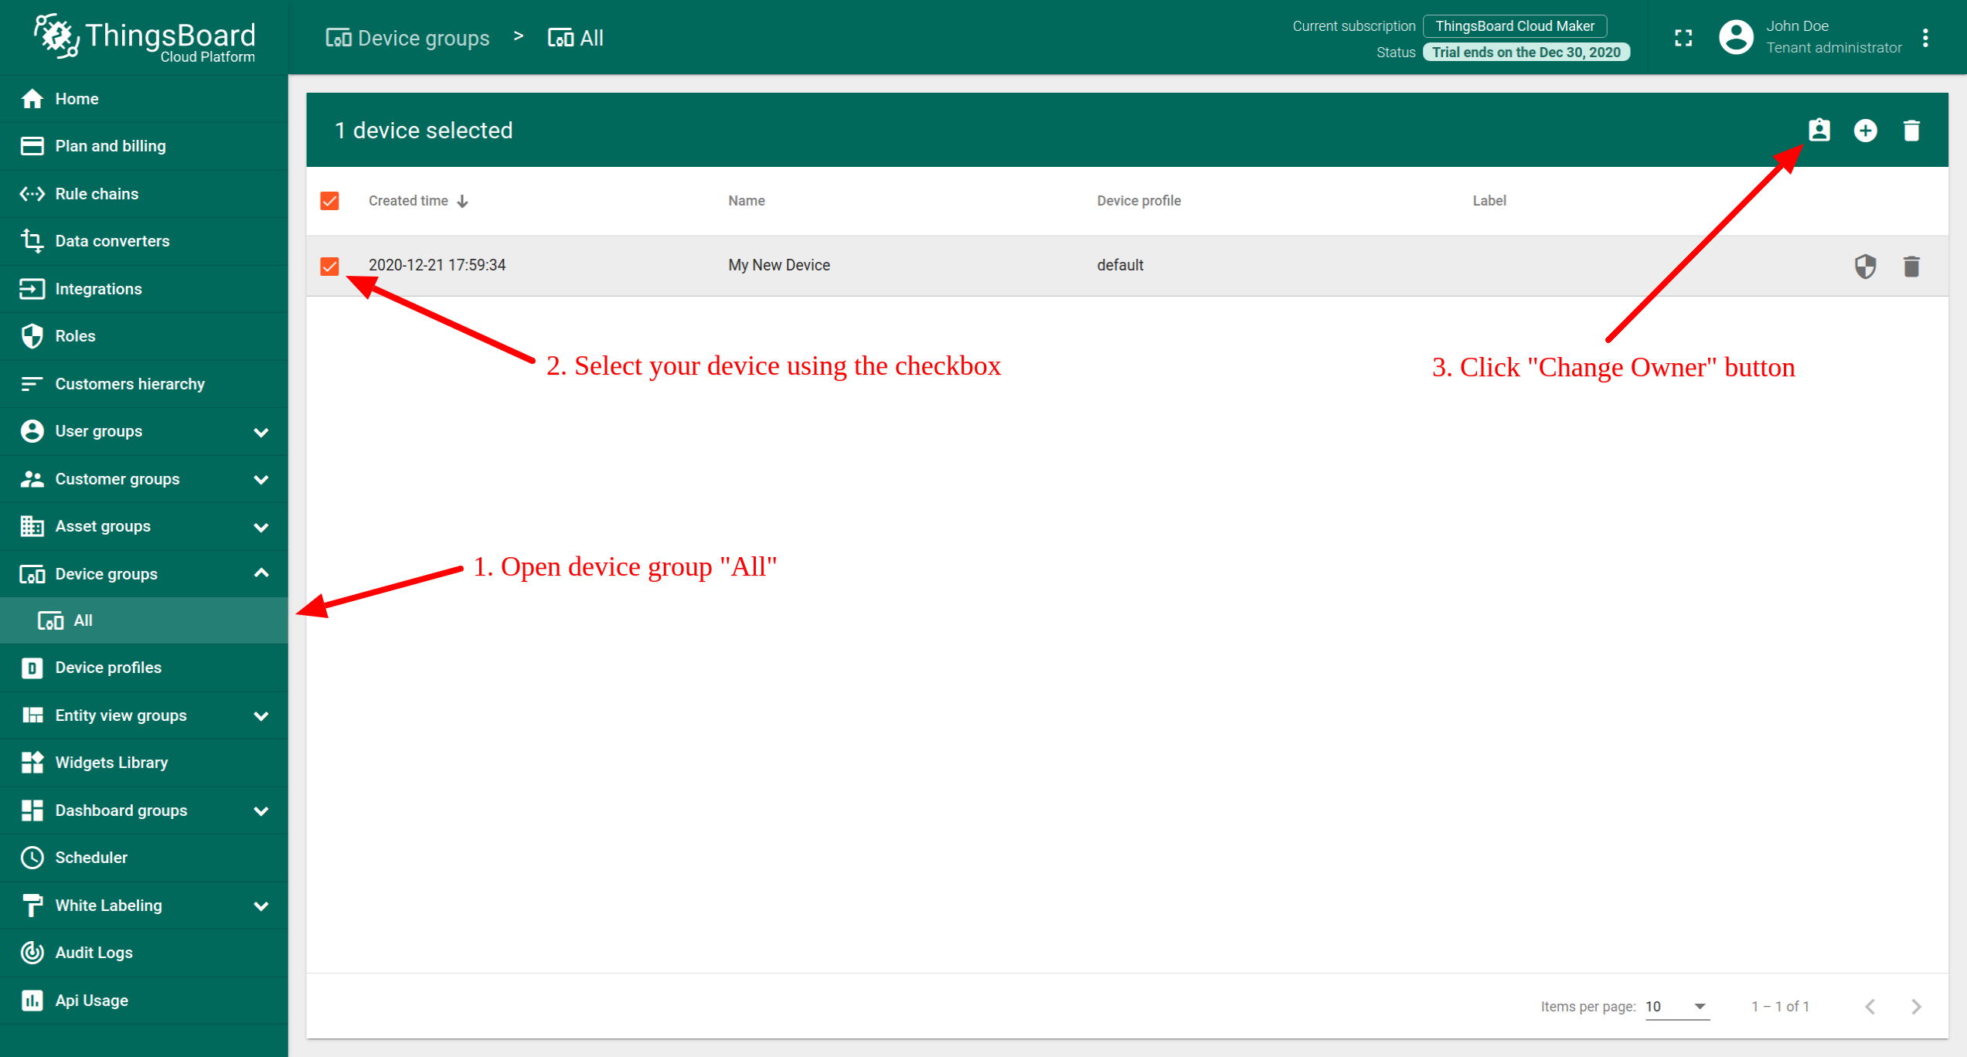Open Items per page dropdown
The height and width of the screenshot is (1057, 1967).
1677,1006
